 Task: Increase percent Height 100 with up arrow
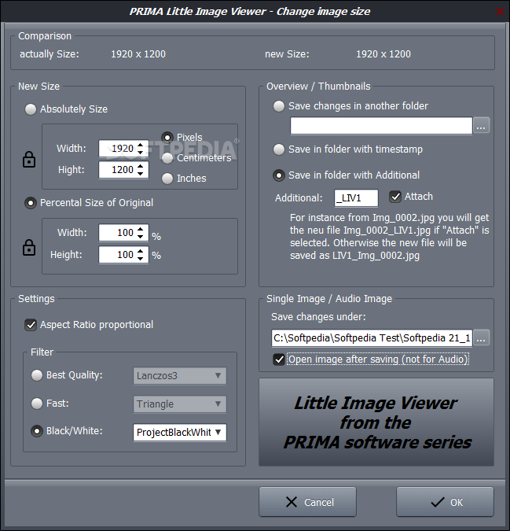click(x=141, y=251)
